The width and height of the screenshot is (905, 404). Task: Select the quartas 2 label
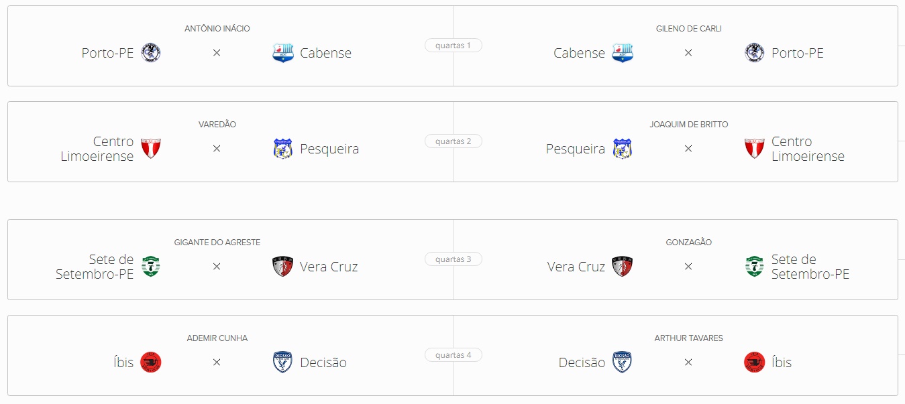(453, 141)
